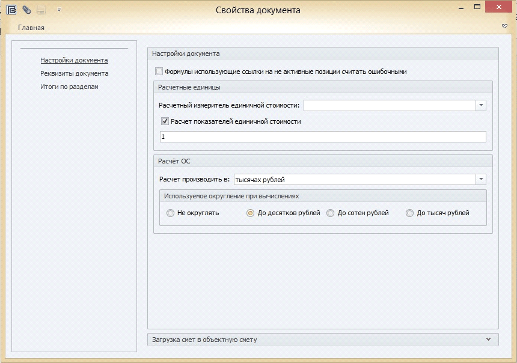Open Итоги по разделам section
The width and height of the screenshot is (517, 363).
point(69,87)
